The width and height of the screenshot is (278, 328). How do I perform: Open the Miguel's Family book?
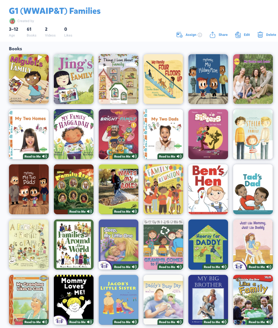(x=29, y=79)
